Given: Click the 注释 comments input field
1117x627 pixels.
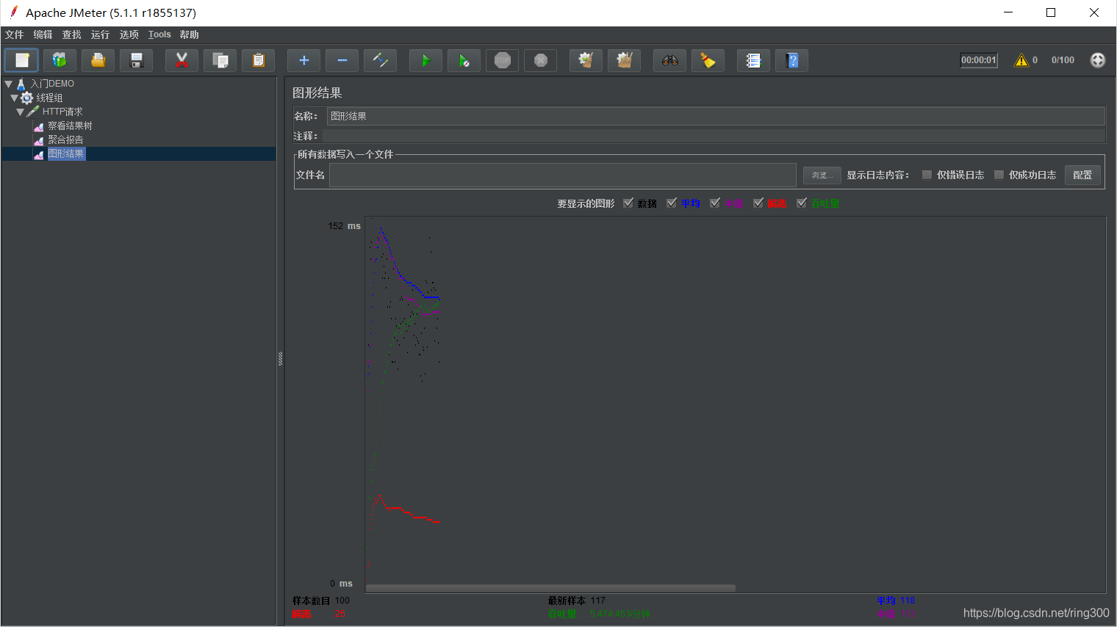Looking at the screenshot, I should click(x=714, y=136).
